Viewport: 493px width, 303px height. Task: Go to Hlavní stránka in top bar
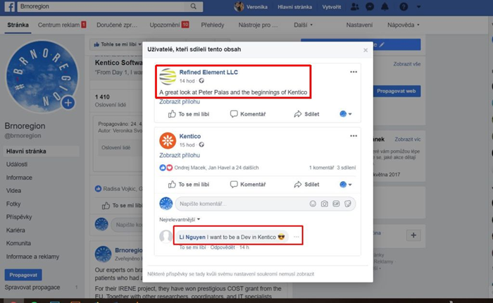coord(294,6)
